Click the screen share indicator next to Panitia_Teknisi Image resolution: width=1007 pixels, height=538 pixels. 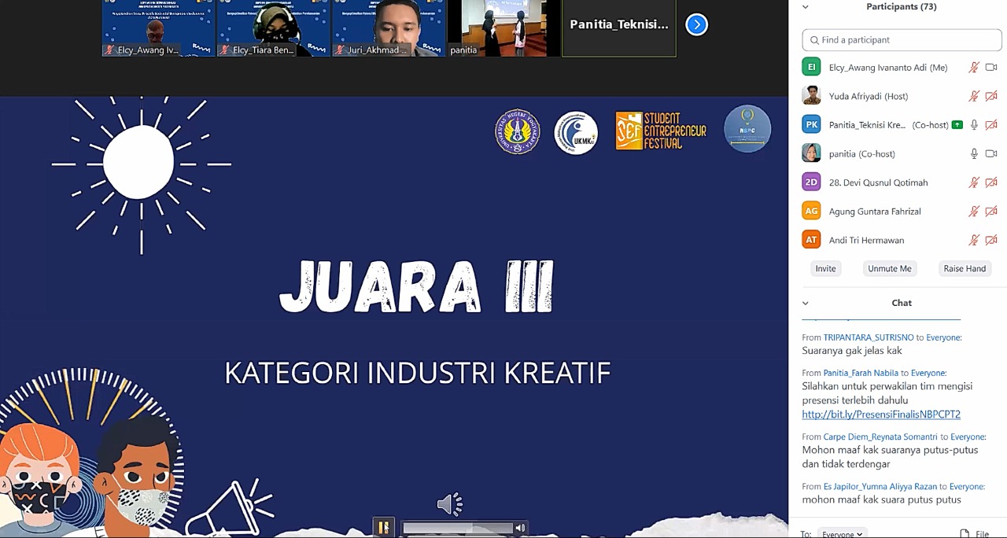coord(957,125)
